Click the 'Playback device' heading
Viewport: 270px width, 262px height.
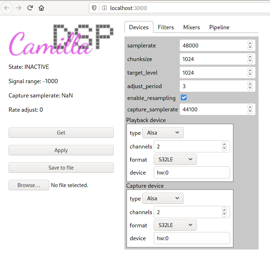point(146,120)
